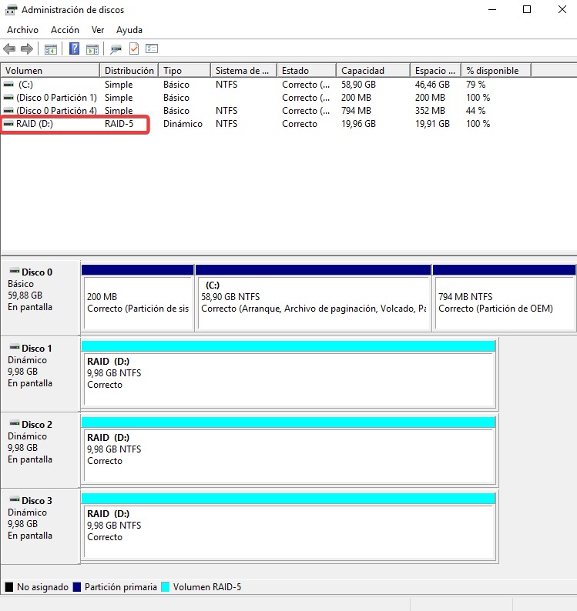The height and width of the screenshot is (611, 577).
Task: Open the blue Help question mark icon
Action: 75,49
